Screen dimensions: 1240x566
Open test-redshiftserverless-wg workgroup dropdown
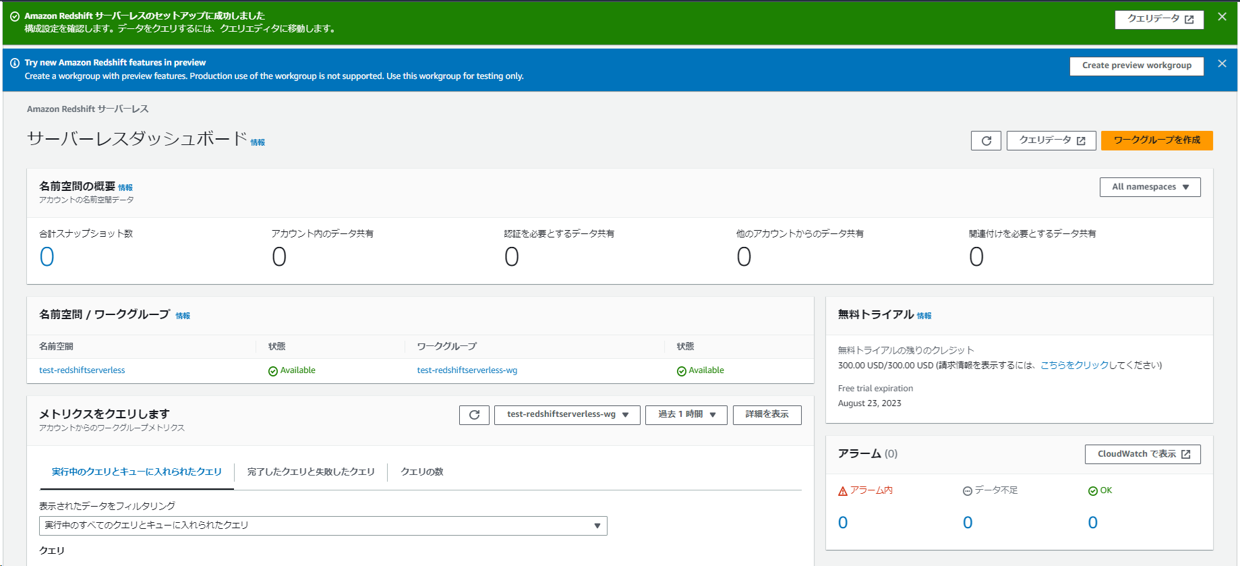point(567,415)
